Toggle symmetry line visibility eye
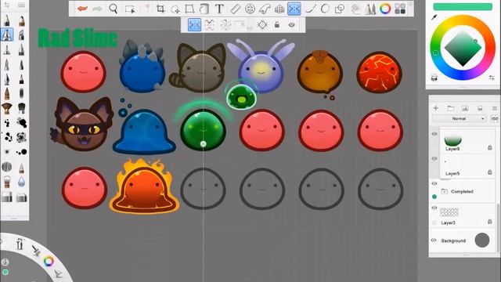This screenshot has width=501, height=282. 291,25
